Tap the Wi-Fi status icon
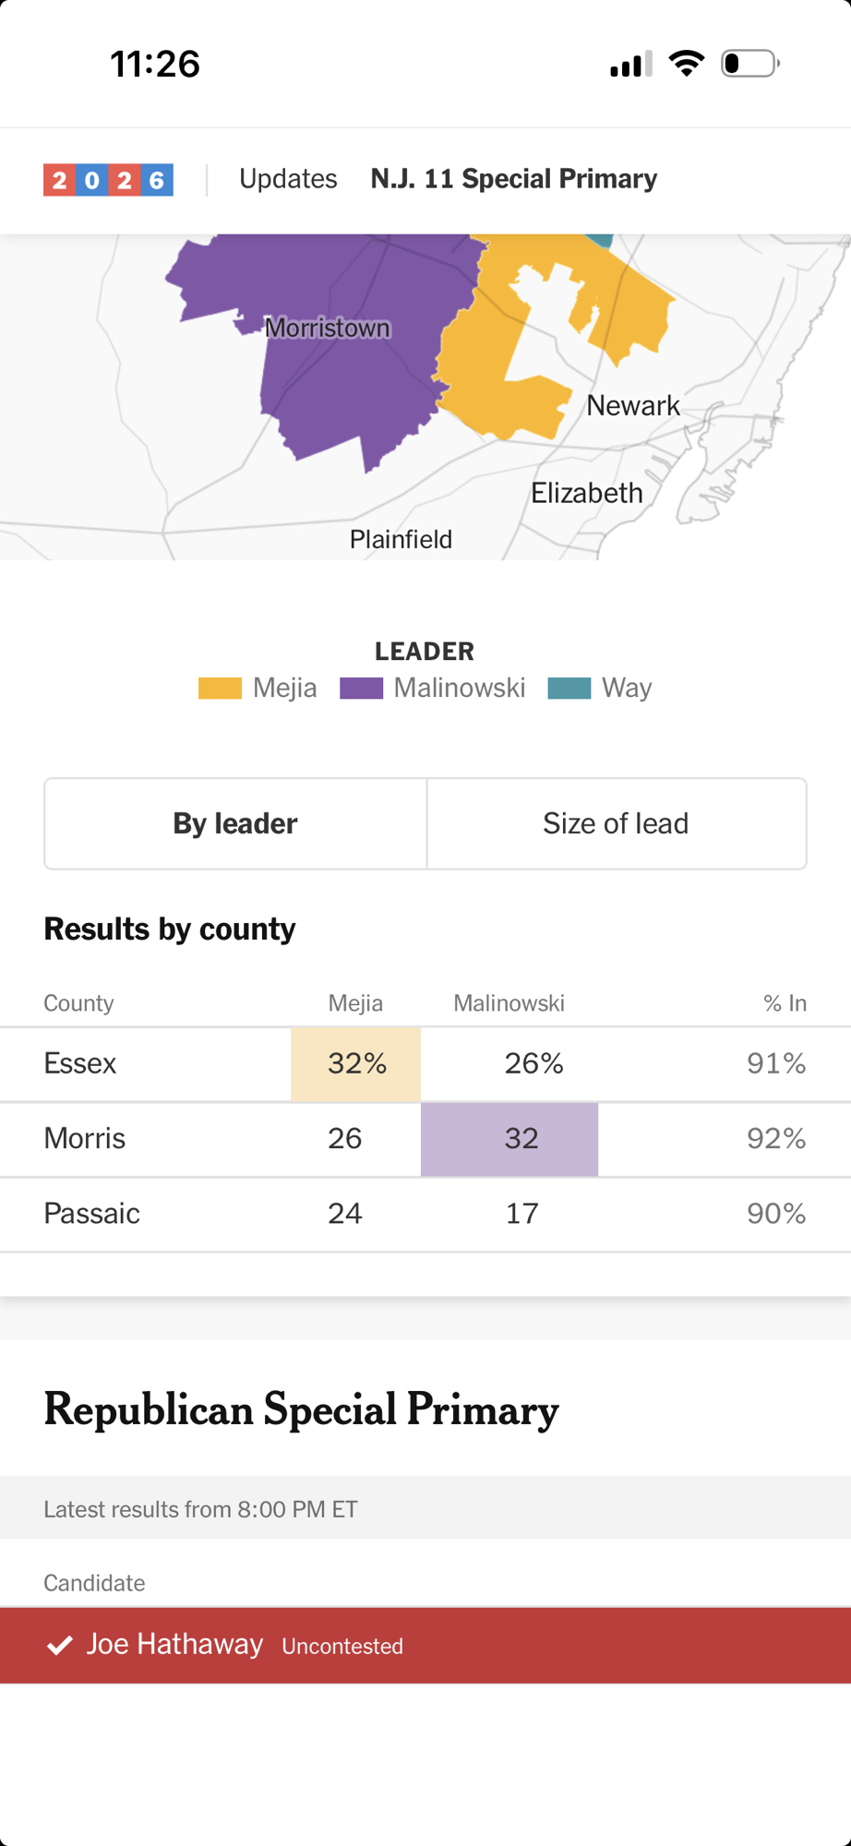 (x=686, y=64)
